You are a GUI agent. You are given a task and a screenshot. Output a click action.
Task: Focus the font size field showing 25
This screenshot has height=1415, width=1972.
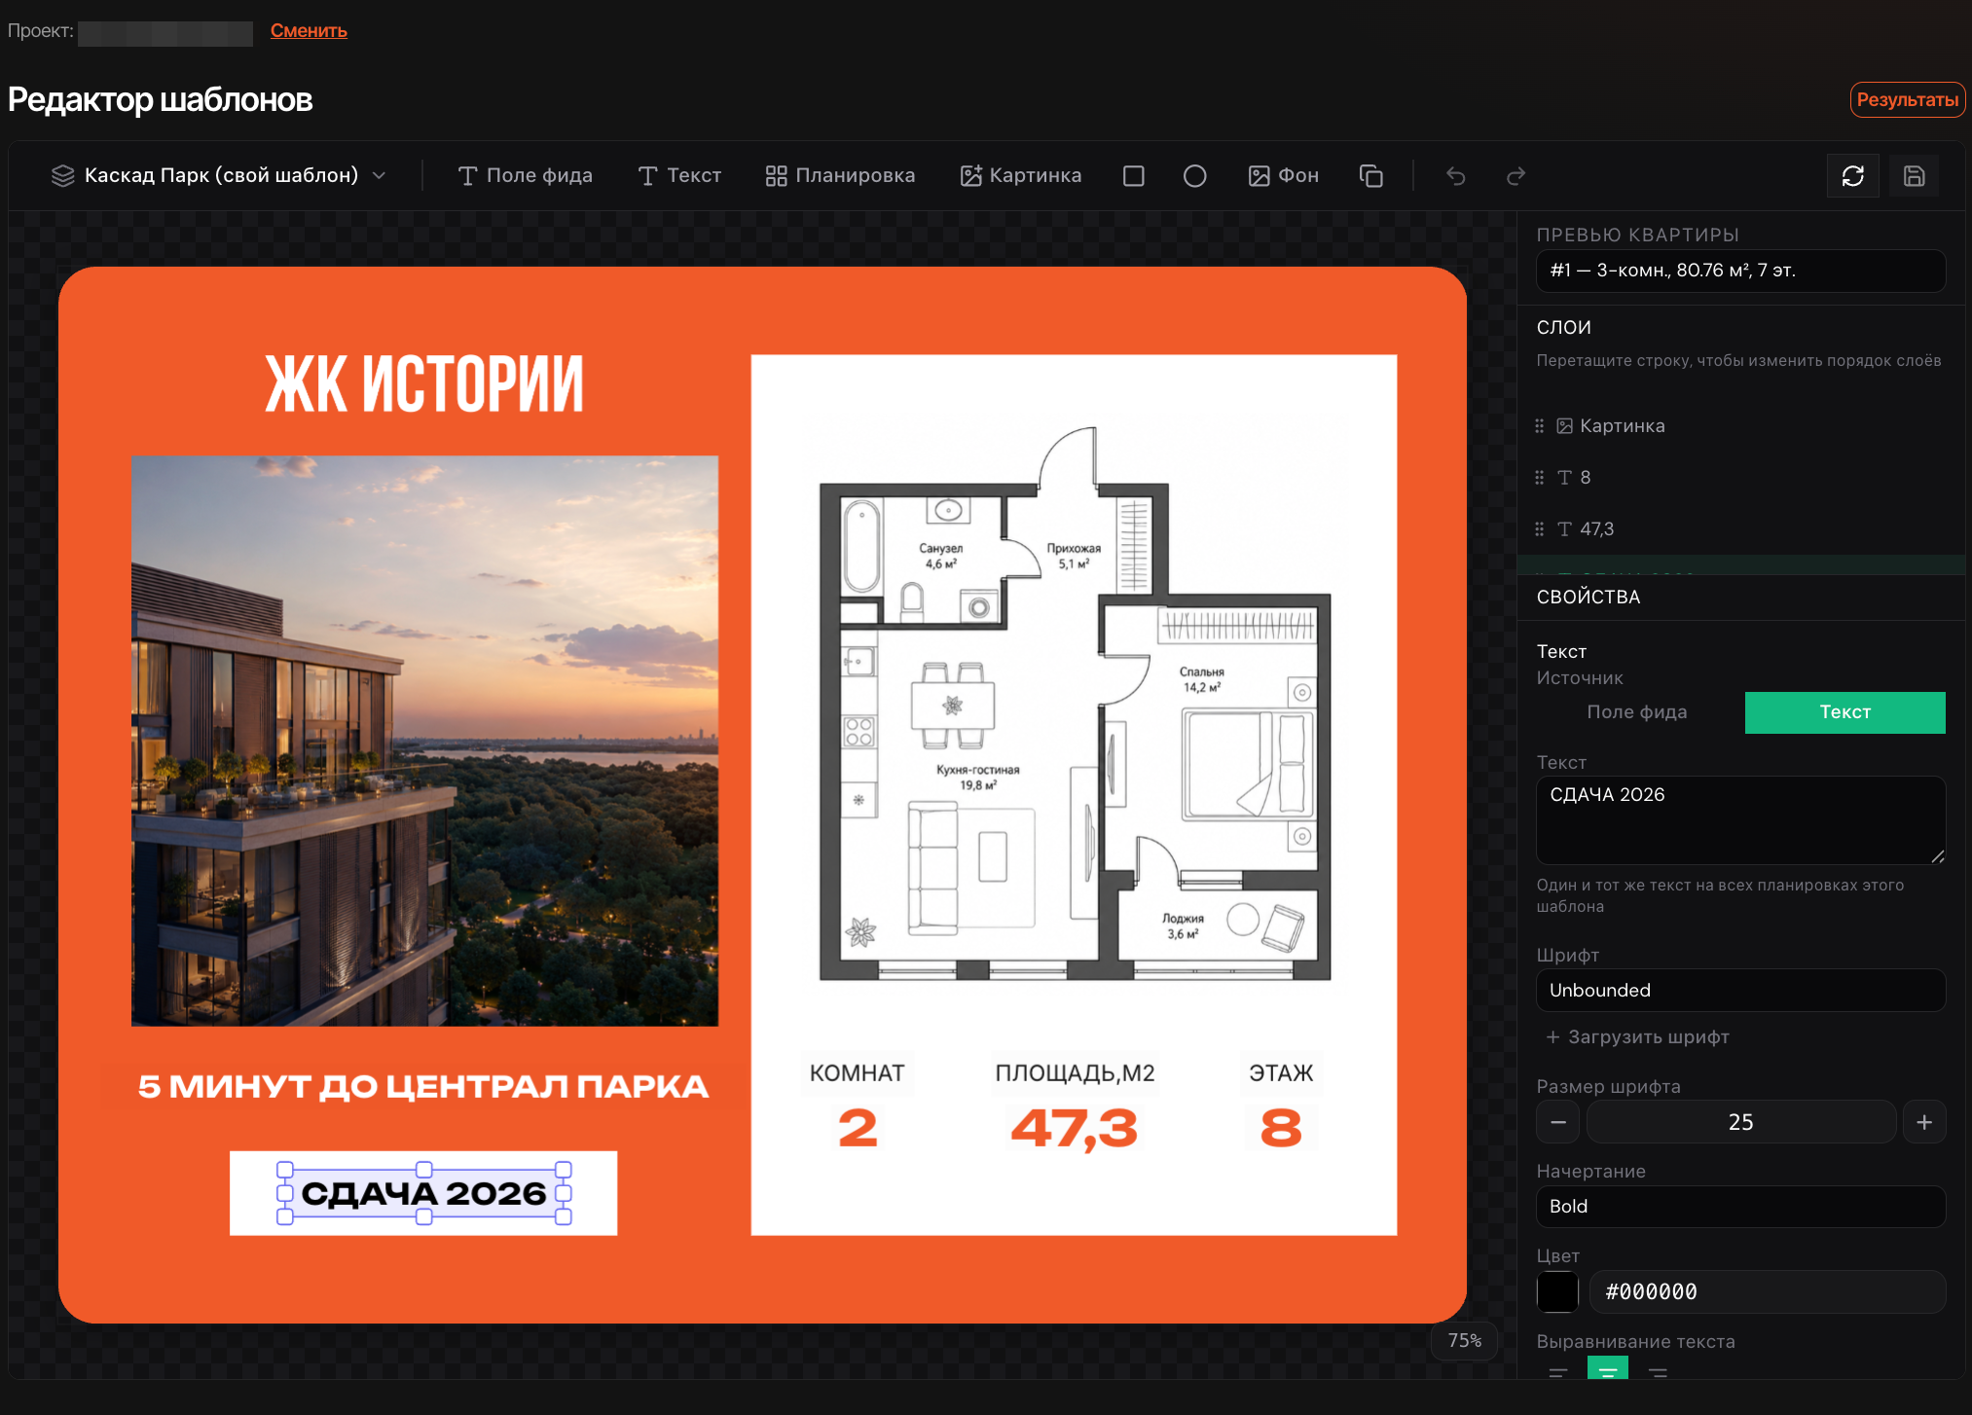[x=1741, y=1122]
